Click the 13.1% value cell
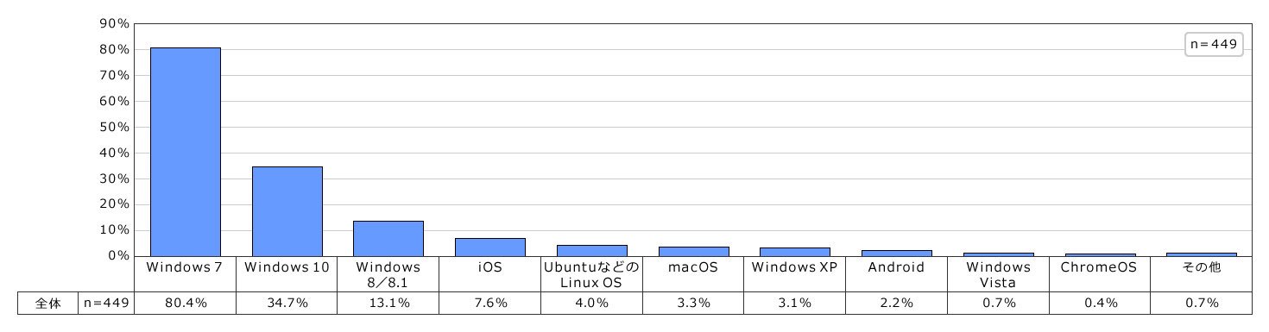This screenshot has height=332, width=1269. (388, 303)
